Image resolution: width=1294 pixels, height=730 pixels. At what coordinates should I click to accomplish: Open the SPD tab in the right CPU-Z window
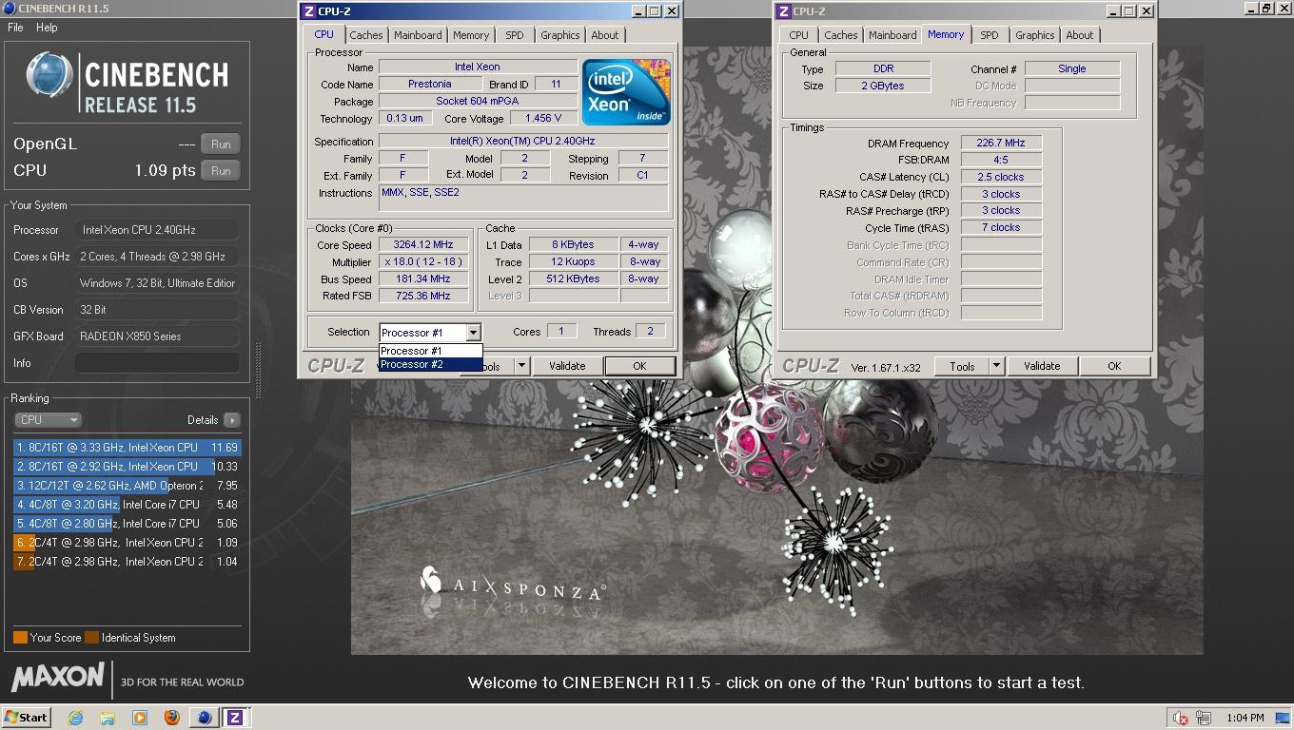(x=990, y=35)
